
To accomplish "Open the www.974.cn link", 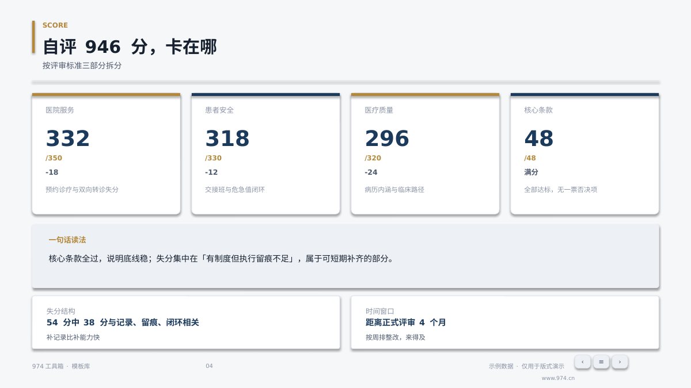I will click(558, 378).
